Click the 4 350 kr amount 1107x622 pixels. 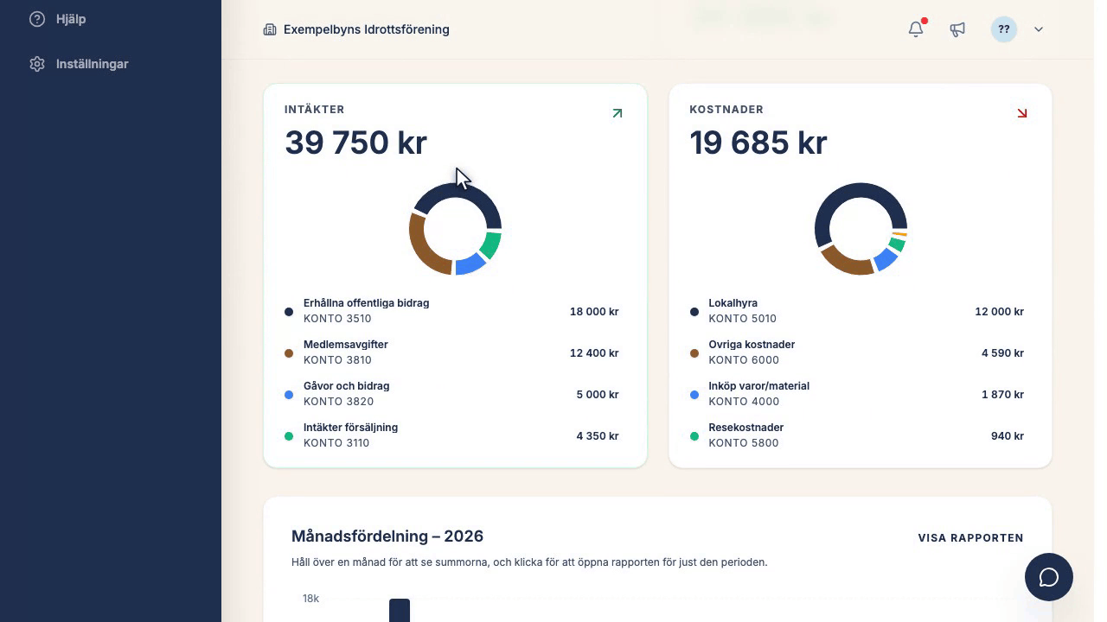[598, 436]
